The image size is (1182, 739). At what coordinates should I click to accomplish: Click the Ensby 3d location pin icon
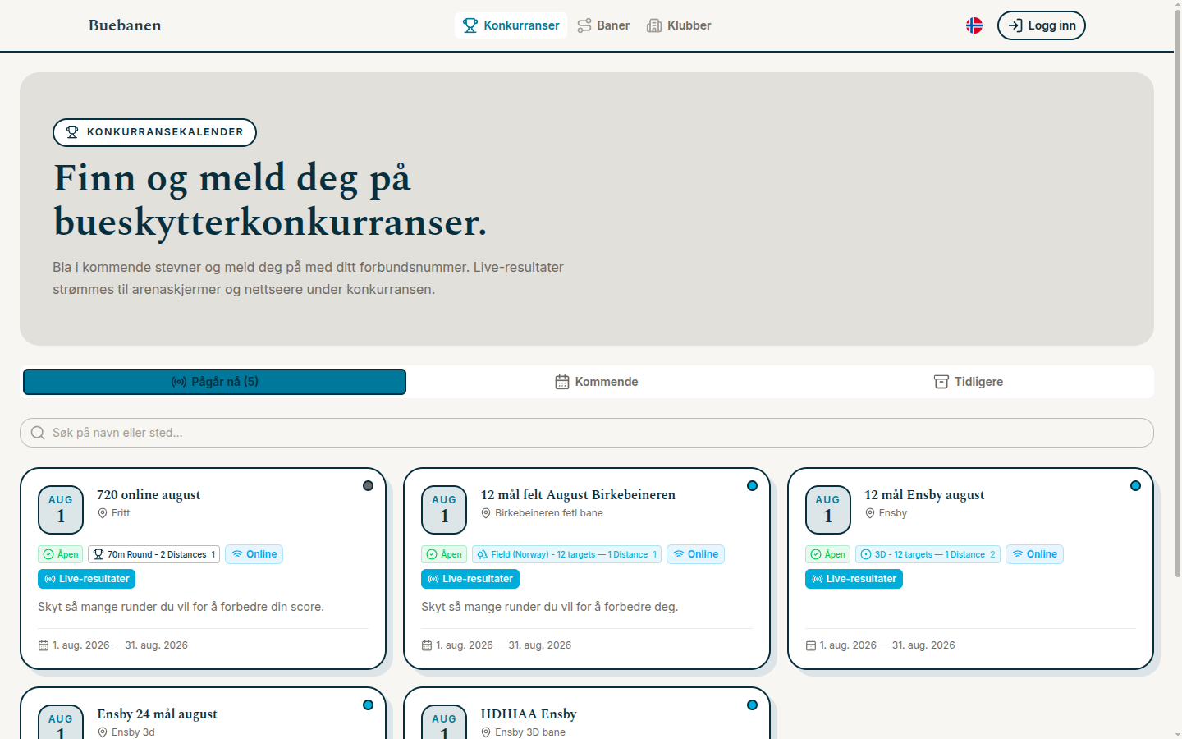pyautogui.click(x=103, y=732)
